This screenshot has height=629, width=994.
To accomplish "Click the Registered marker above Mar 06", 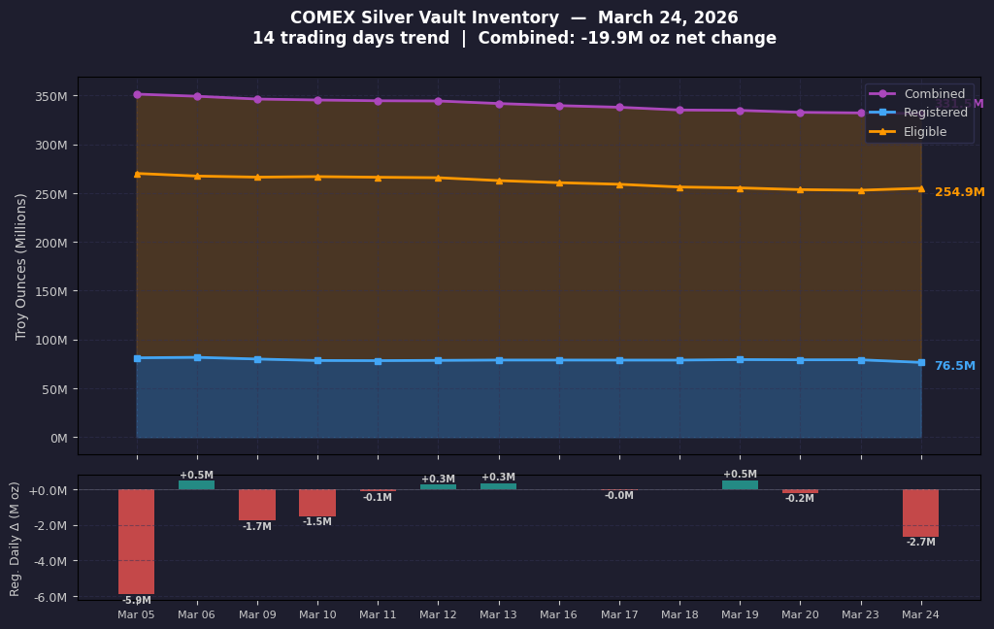I will (196, 356).
